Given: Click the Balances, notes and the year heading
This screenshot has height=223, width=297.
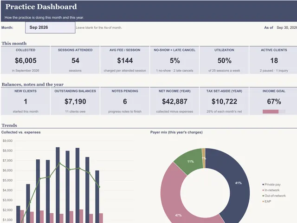Looking at the screenshot, I should tap(32, 85).
